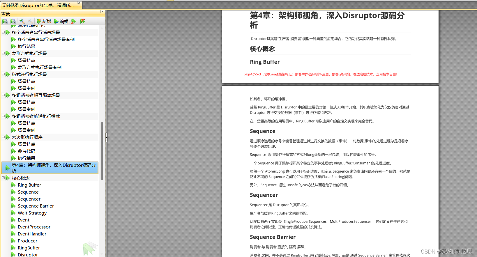Open 场景案例 under 链式并行执行场景
The height and width of the screenshot is (257, 477).
coord(27,88)
